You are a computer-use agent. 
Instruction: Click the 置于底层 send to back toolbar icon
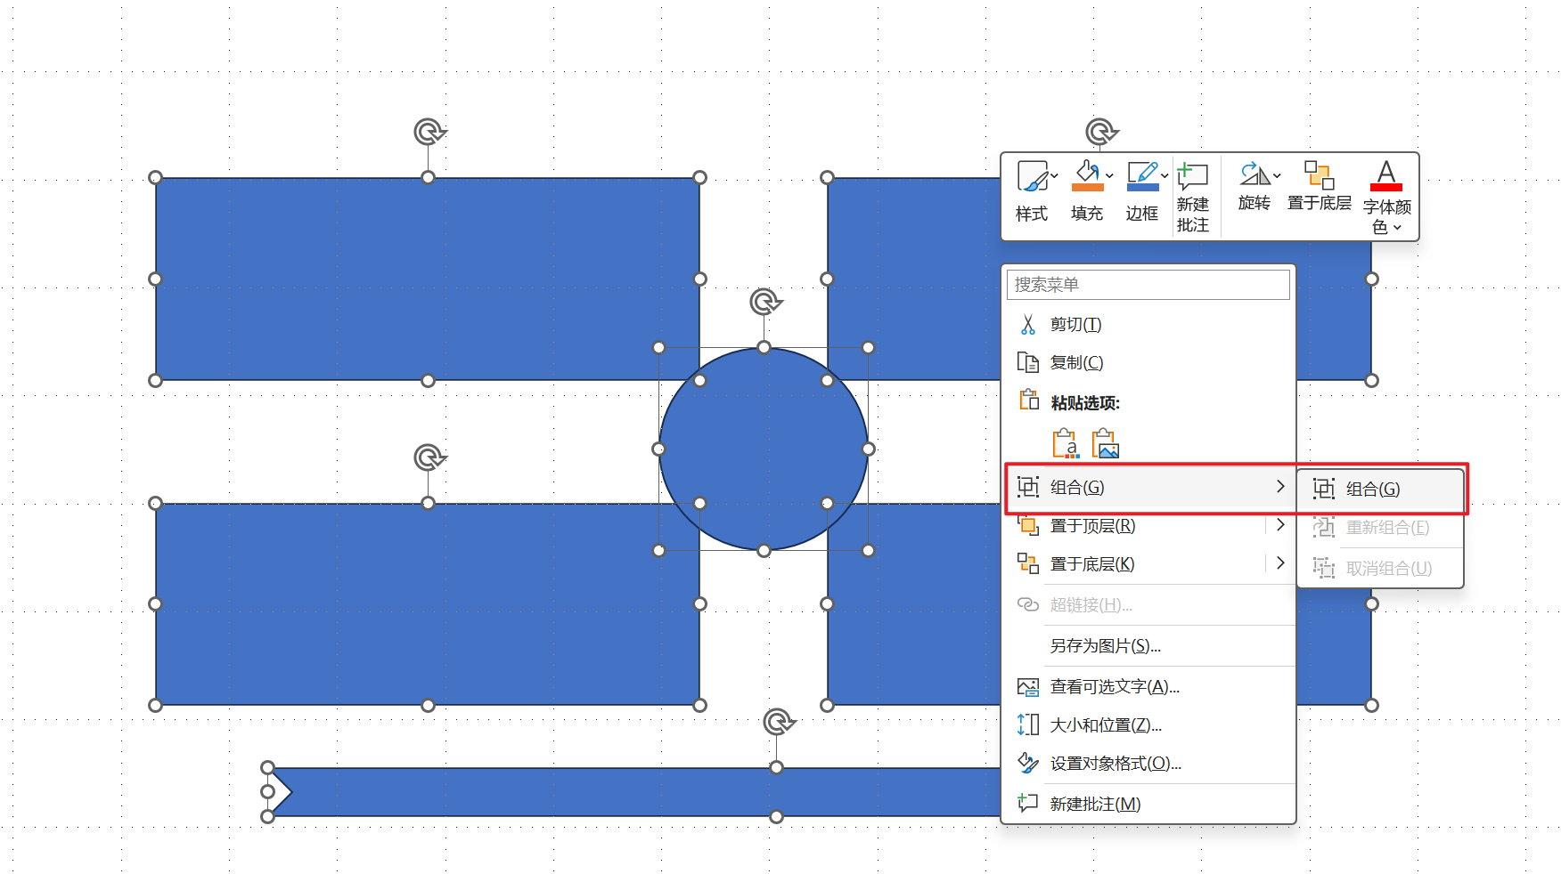click(x=1319, y=174)
